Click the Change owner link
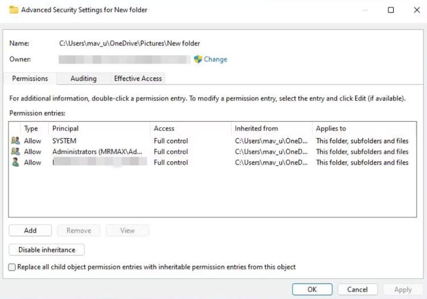 coord(215,59)
